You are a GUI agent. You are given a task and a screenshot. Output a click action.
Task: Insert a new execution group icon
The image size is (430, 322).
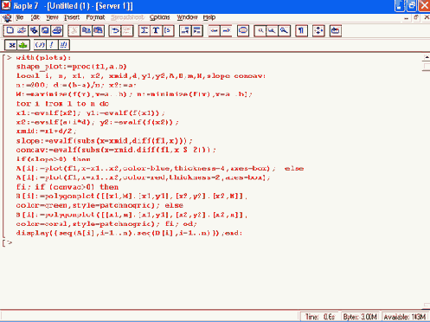click(x=168, y=30)
